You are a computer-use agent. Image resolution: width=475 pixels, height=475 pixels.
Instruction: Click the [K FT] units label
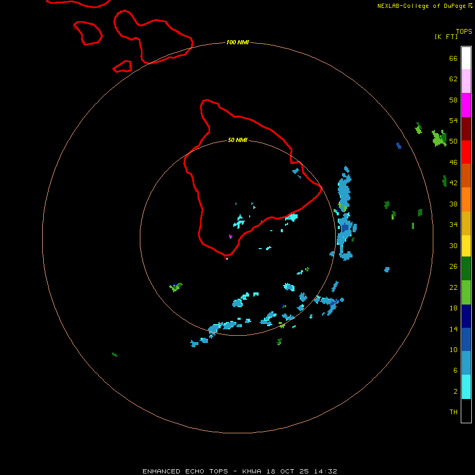446,36
